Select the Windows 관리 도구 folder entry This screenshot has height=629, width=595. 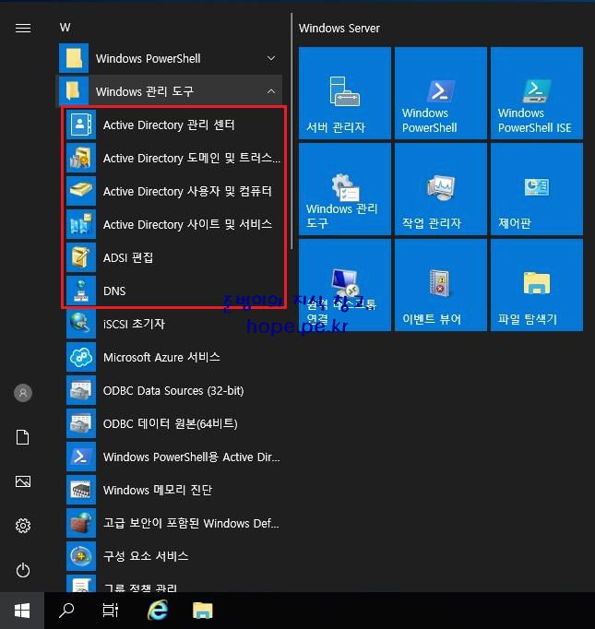169,91
